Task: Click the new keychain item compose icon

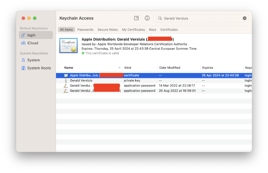Action: click(136, 18)
